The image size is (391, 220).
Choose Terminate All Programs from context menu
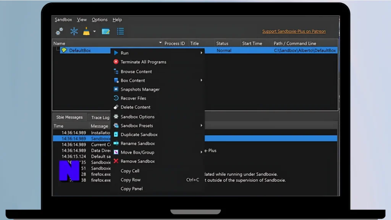157,62
